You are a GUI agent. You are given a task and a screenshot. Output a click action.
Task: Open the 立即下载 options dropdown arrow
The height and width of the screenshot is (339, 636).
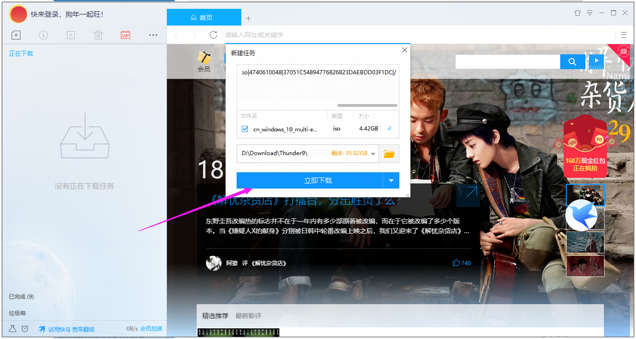(x=391, y=181)
